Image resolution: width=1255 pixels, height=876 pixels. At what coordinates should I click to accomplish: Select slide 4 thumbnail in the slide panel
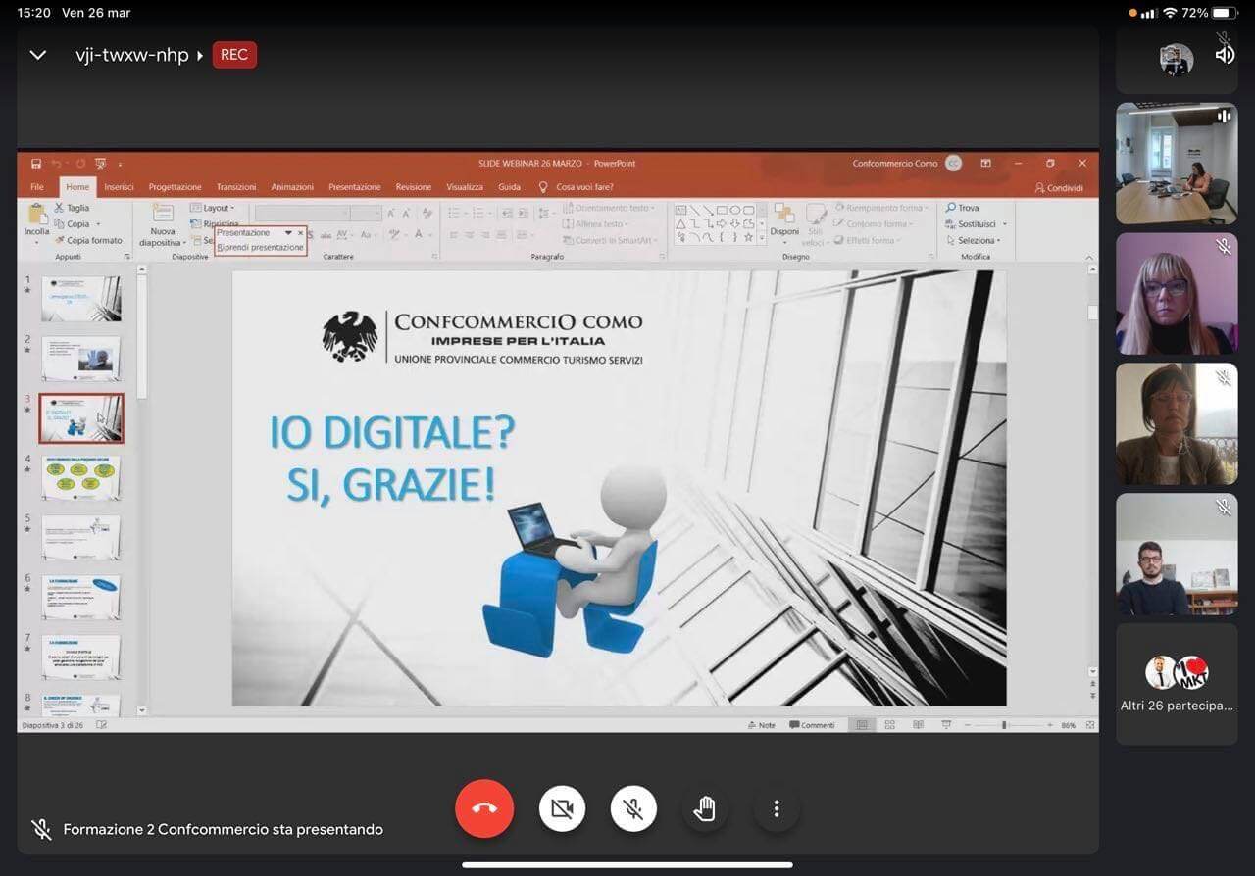[81, 477]
